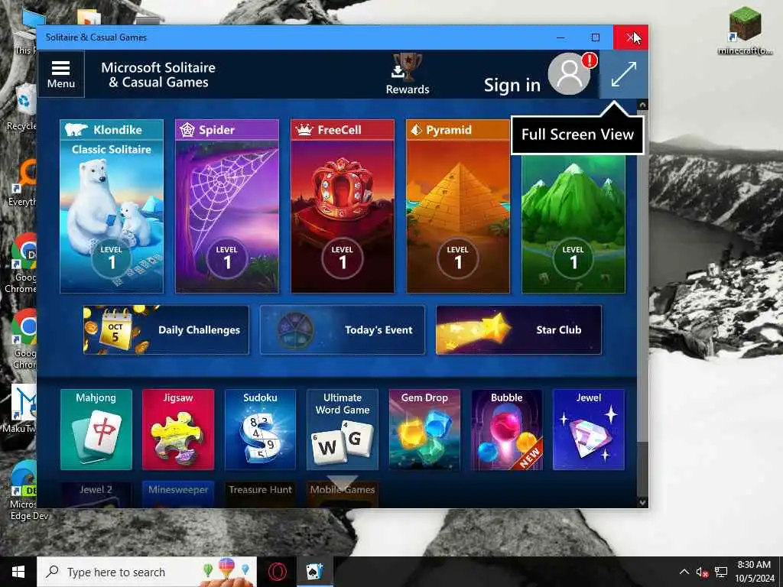Open the Minesweeper tile
Viewport: 783px width, 587px height.
click(x=177, y=495)
